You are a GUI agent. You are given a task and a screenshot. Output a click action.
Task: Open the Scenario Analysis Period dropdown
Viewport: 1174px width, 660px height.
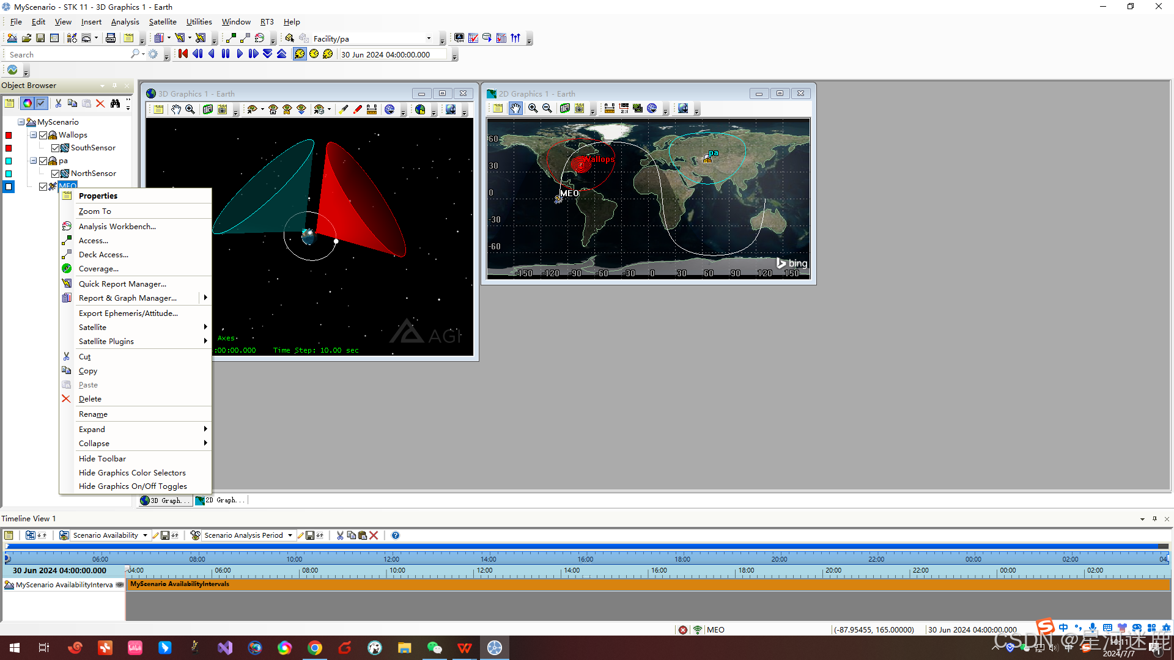(290, 535)
